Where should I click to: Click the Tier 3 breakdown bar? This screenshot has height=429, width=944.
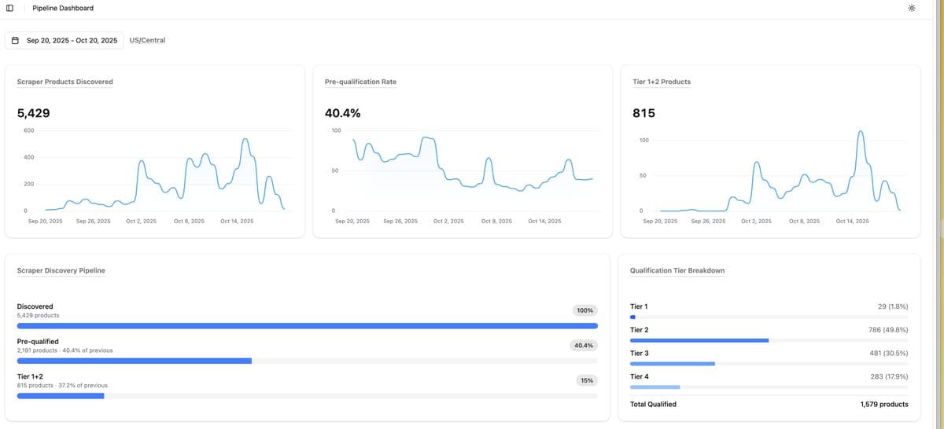coord(769,364)
